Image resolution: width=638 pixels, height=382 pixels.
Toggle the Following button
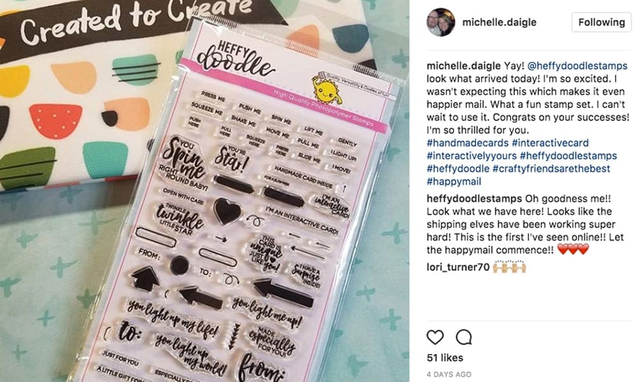point(602,22)
